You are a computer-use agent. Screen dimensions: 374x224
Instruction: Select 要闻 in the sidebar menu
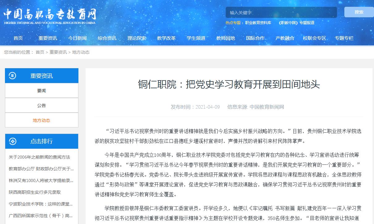42,90
